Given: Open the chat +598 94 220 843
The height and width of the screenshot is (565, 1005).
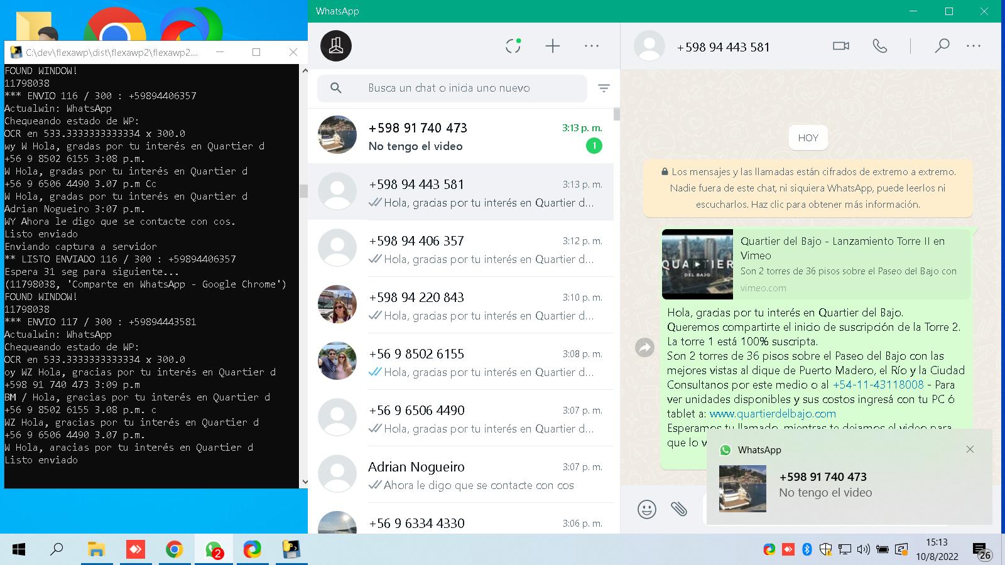Looking at the screenshot, I should 460,305.
